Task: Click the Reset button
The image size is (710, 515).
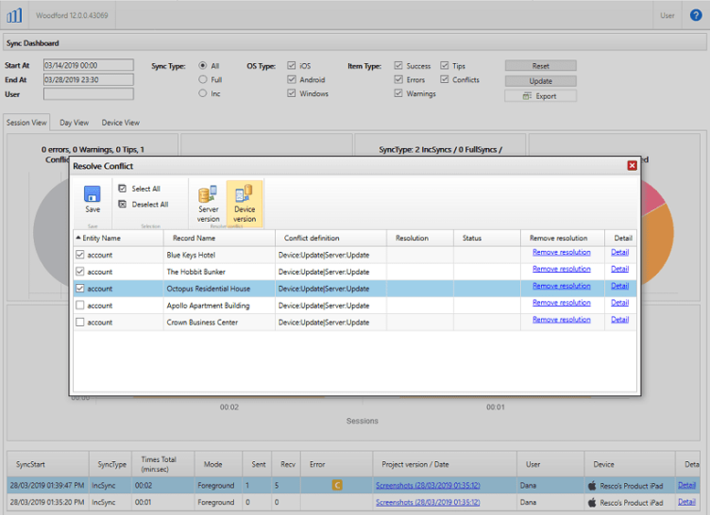Action: tap(541, 66)
